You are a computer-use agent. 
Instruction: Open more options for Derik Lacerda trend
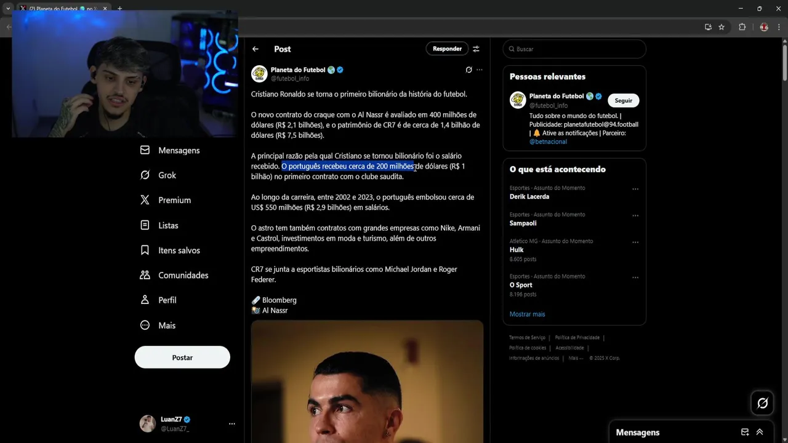coord(635,189)
